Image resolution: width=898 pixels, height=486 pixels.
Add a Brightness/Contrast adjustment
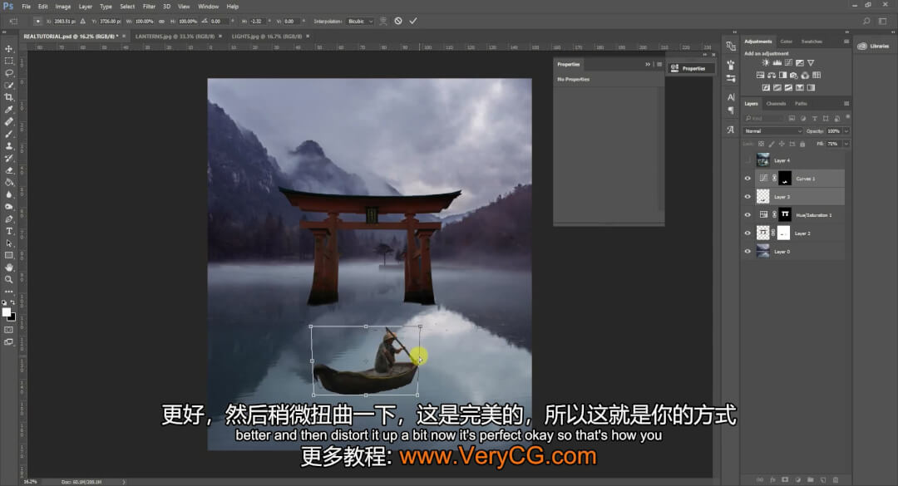766,63
